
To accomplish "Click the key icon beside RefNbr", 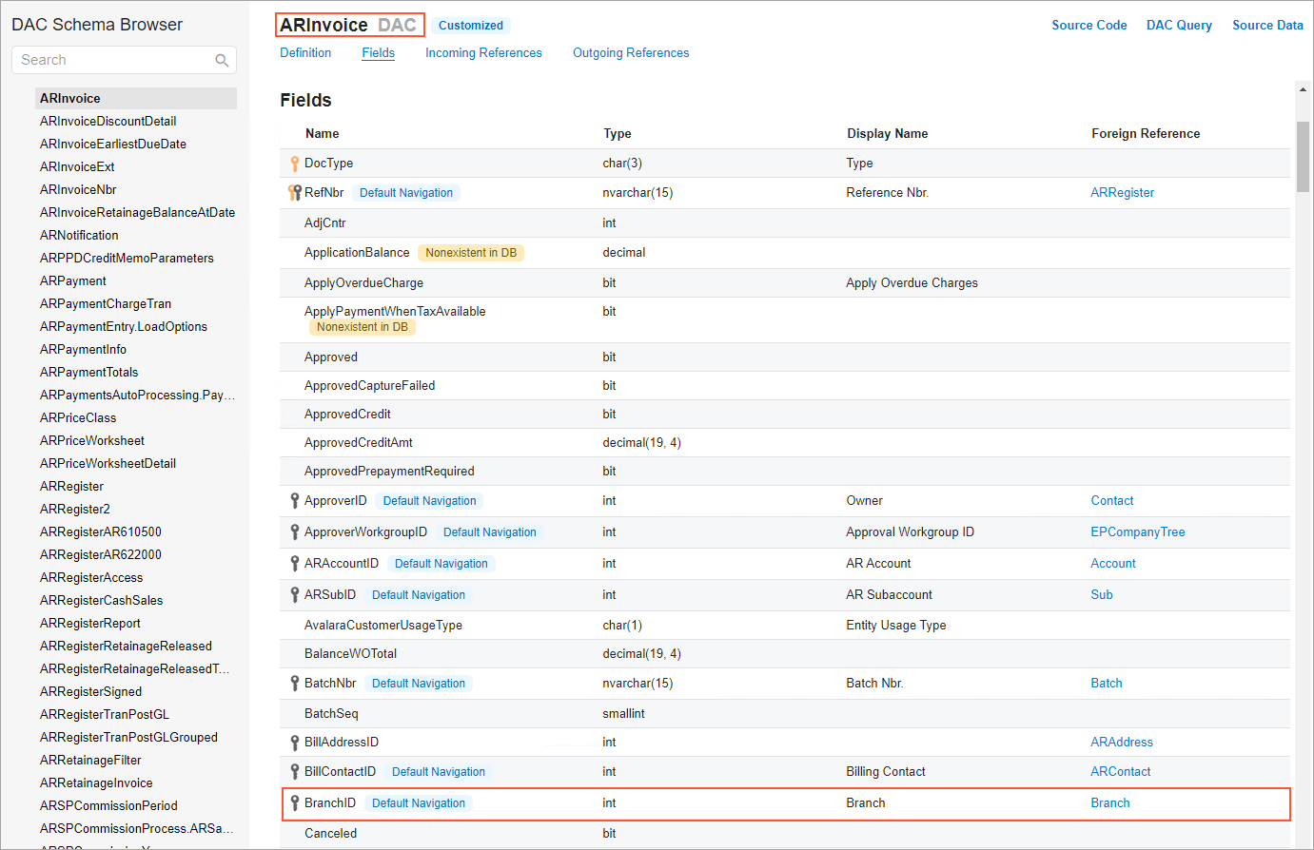I will click(295, 193).
